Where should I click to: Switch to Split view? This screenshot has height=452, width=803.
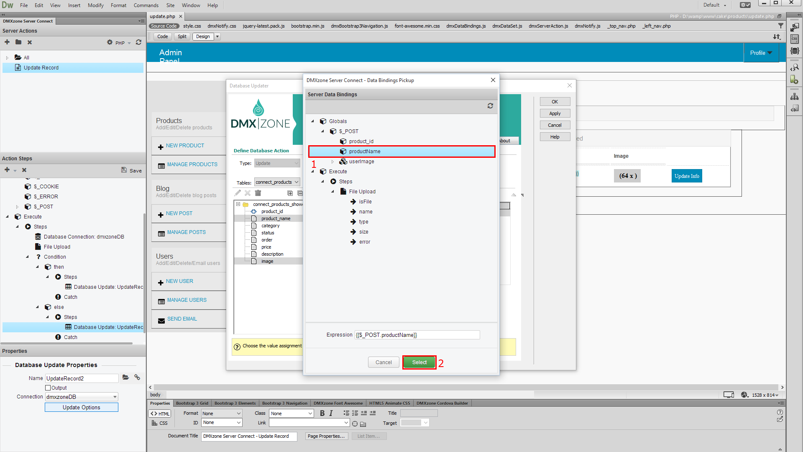point(182,36)
